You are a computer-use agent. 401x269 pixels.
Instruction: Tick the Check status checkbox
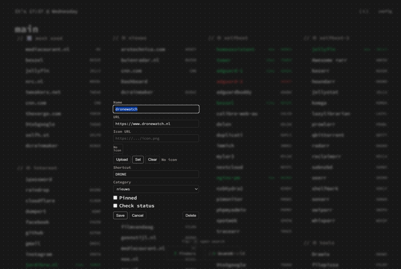115,205
